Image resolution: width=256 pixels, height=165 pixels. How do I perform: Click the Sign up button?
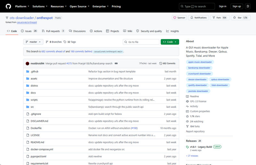(236, 6)
